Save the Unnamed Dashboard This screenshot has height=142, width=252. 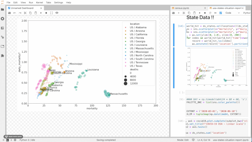tap(9, 13)
